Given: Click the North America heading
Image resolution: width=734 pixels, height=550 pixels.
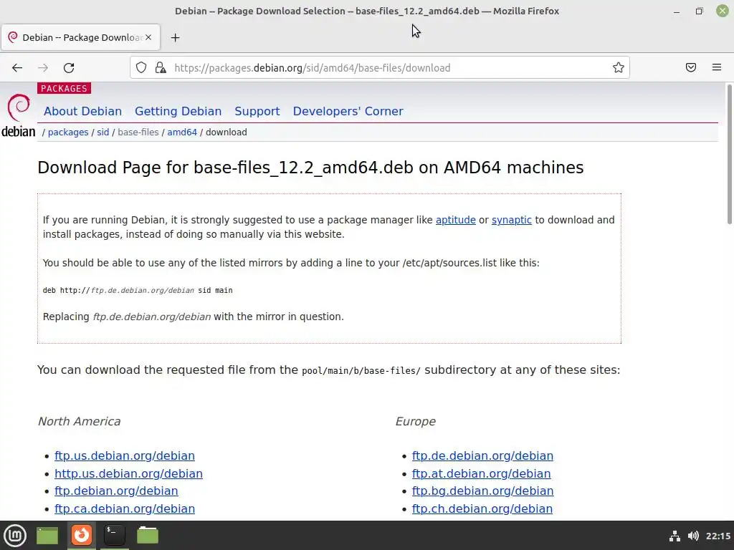Looking at the screenshot, I should tap(79, 421).
